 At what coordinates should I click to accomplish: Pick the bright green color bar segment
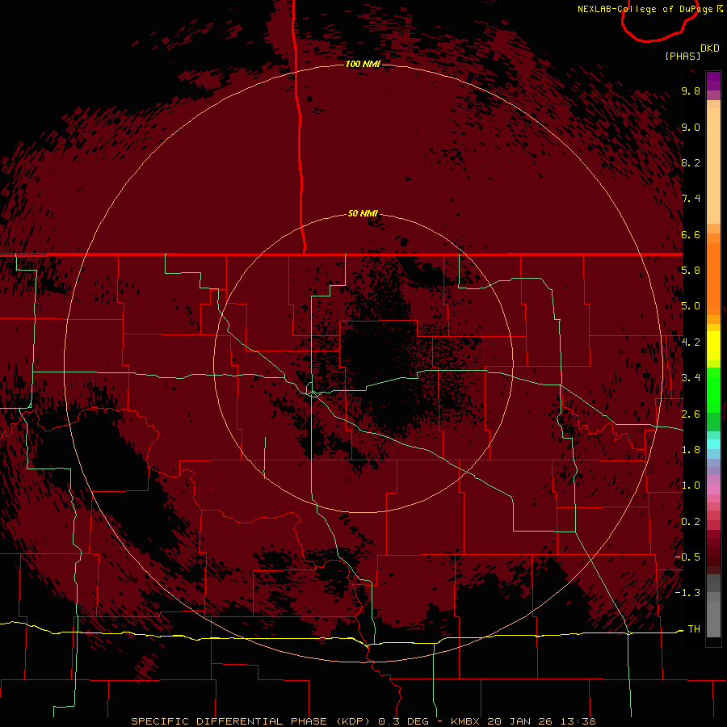[713, 389]
